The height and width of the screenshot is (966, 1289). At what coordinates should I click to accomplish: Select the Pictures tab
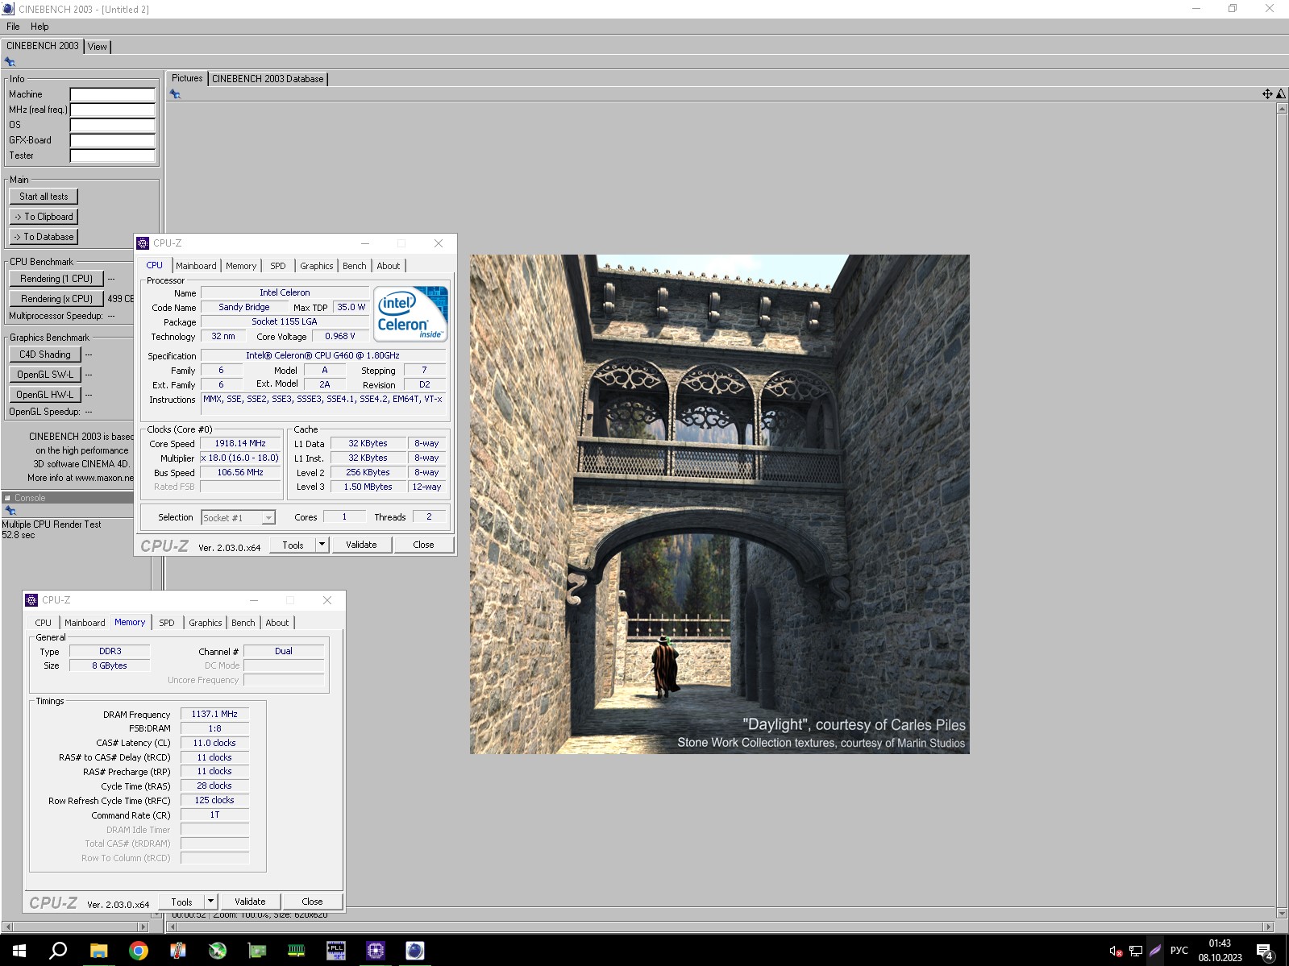(187, 78)
